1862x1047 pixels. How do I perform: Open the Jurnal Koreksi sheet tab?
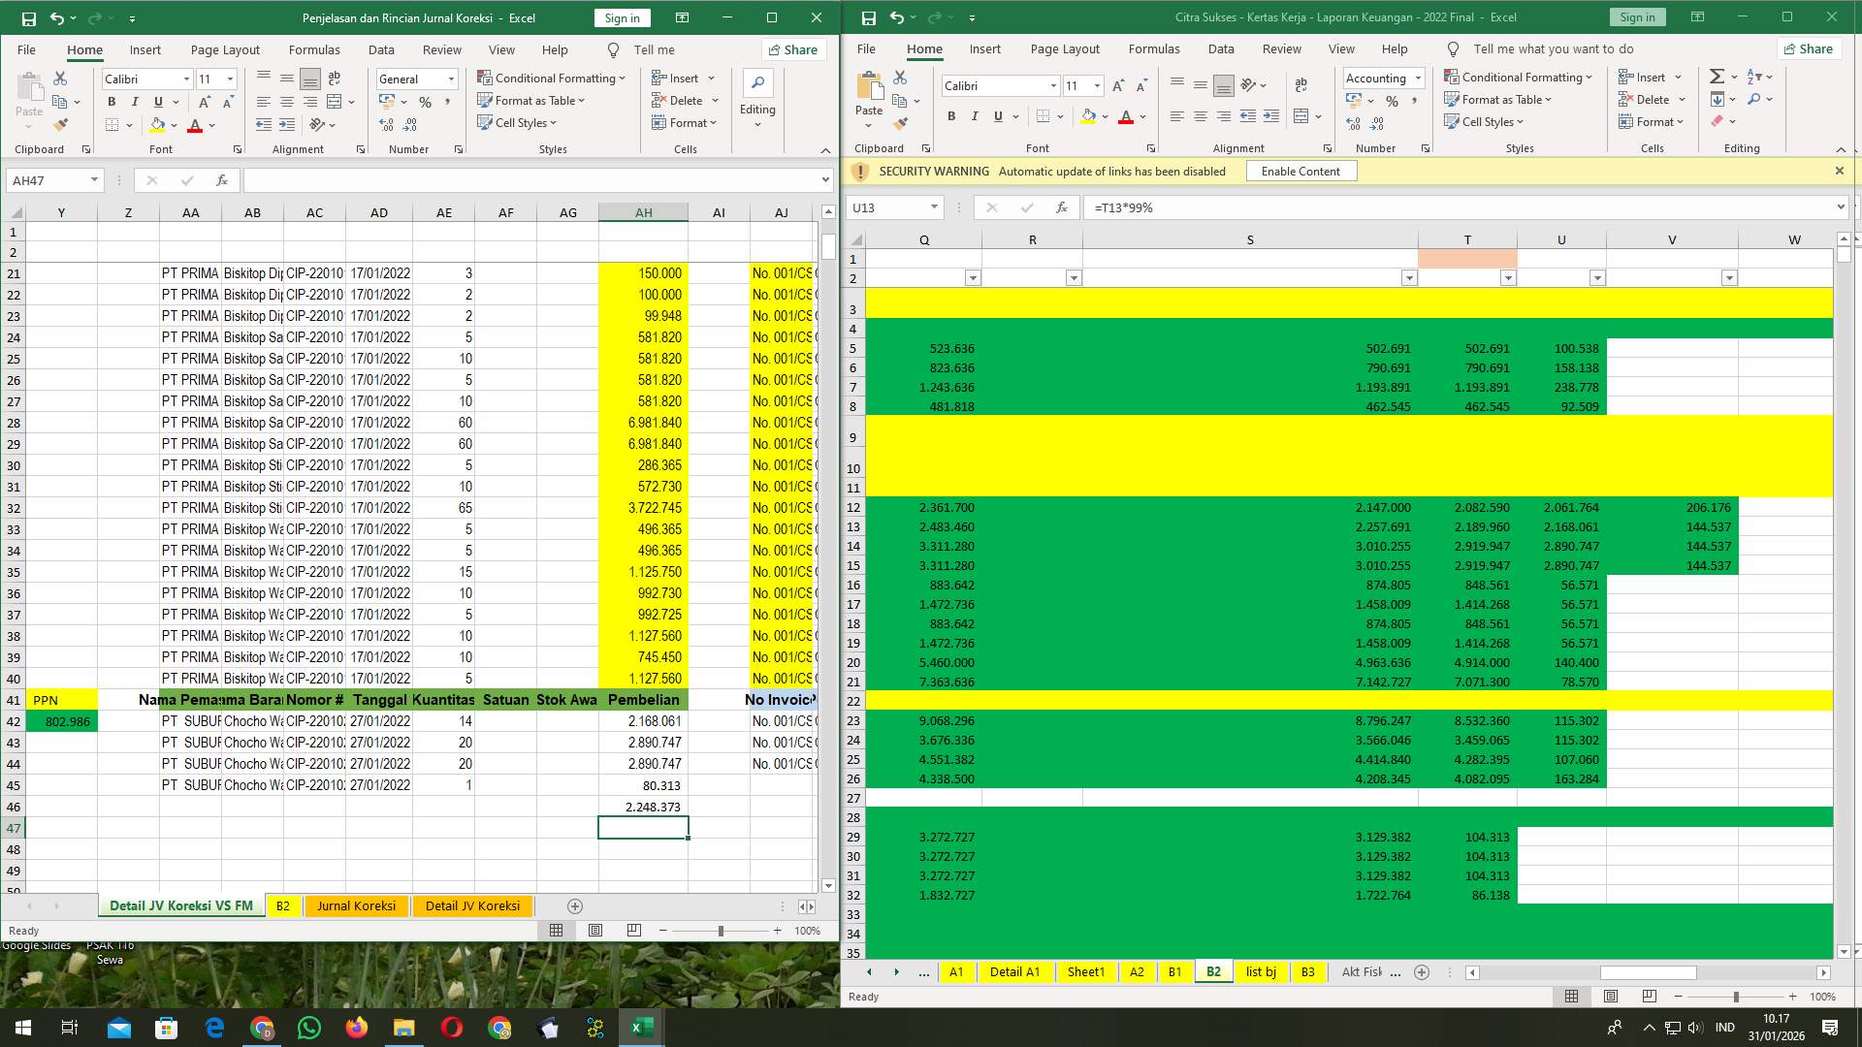356,905
